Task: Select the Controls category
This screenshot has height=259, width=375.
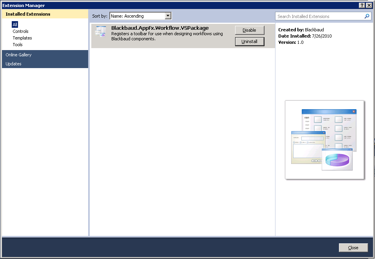Action: pyautogui.click(x=20, y=31)
